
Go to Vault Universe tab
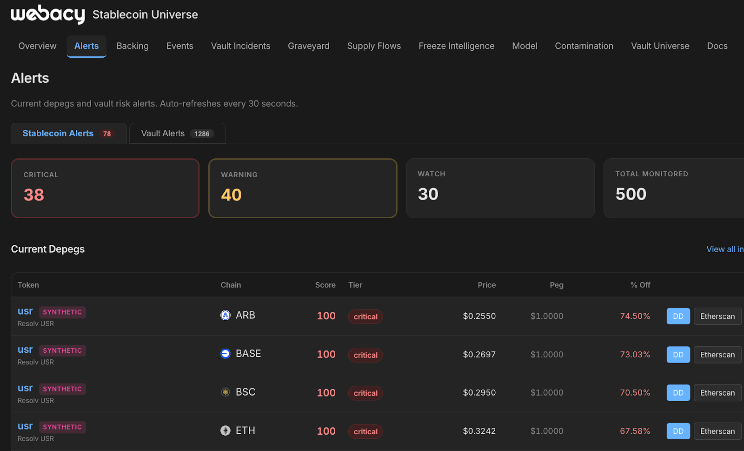660,46
